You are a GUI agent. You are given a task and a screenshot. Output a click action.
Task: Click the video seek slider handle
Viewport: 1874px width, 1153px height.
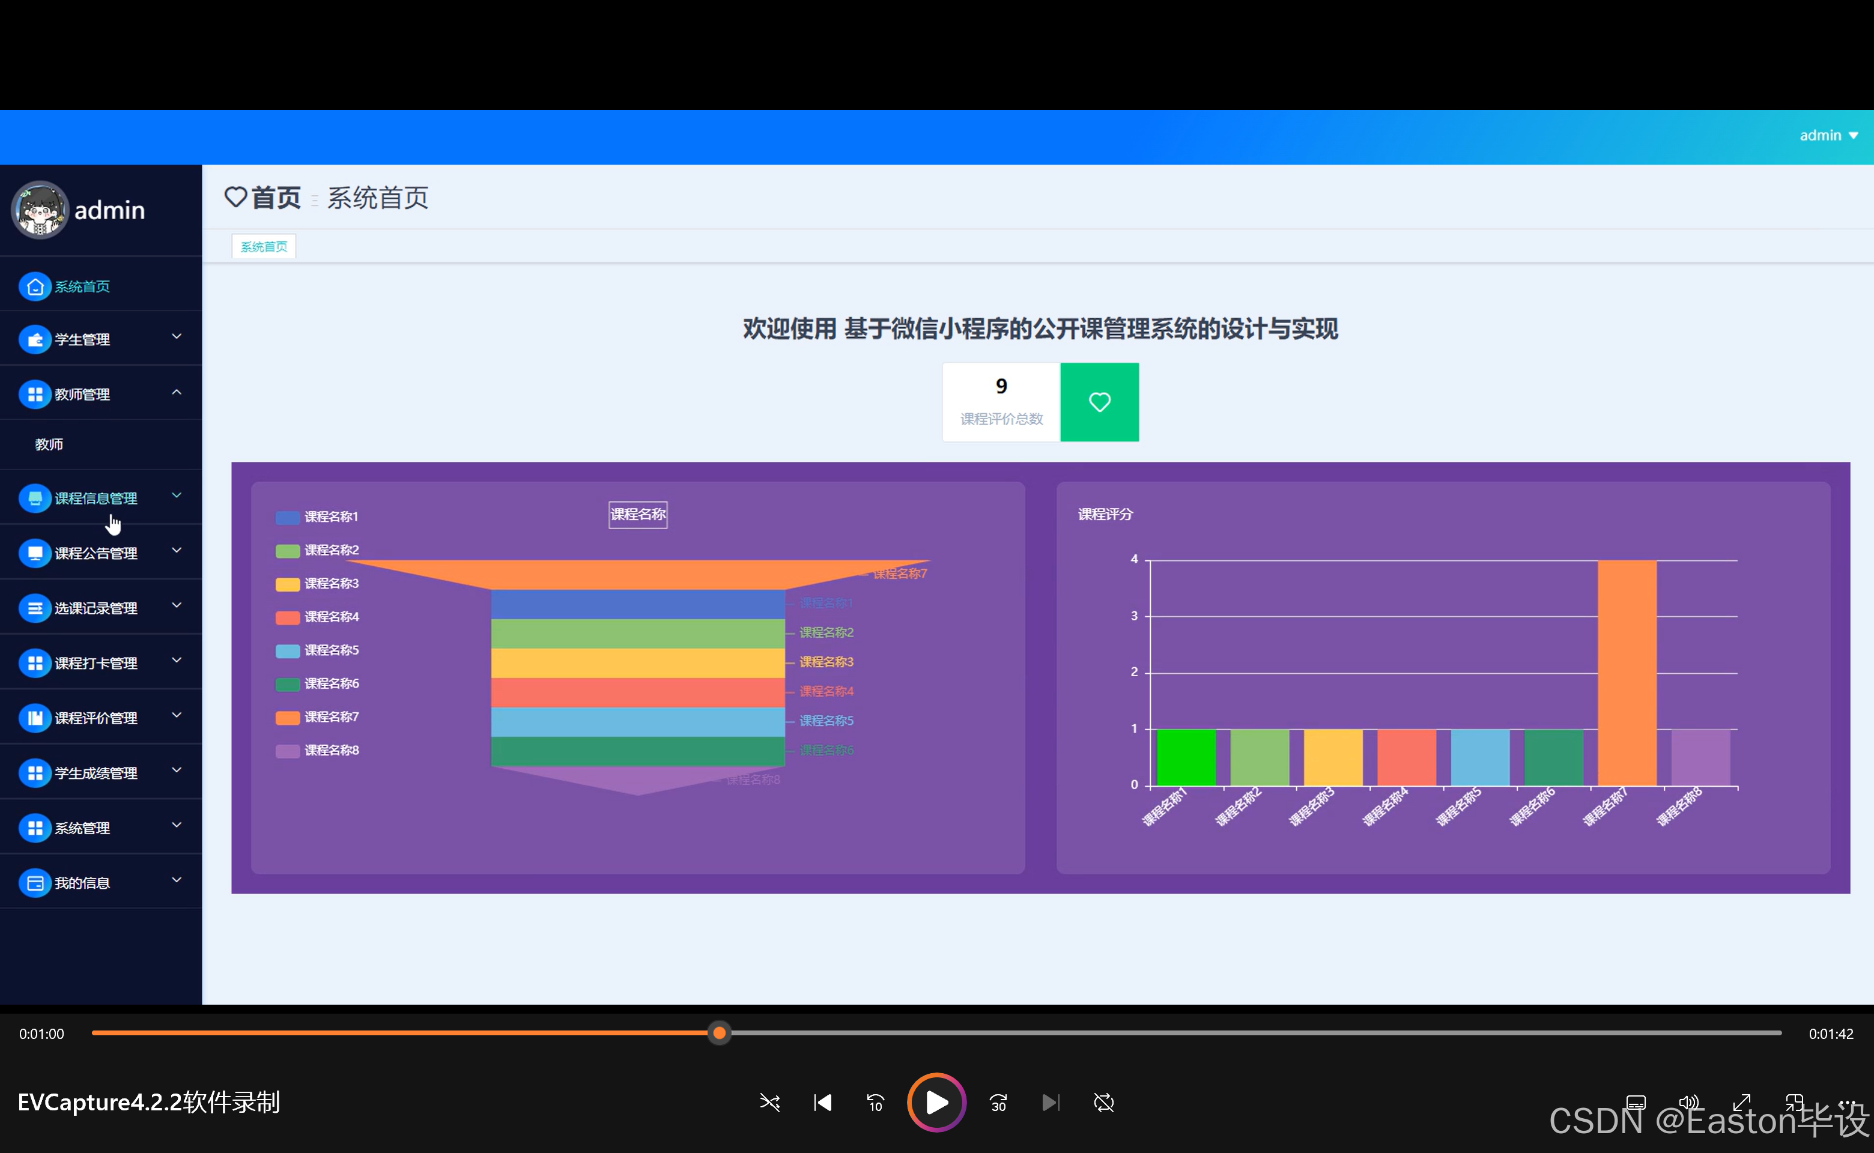tap(718, 1033)
